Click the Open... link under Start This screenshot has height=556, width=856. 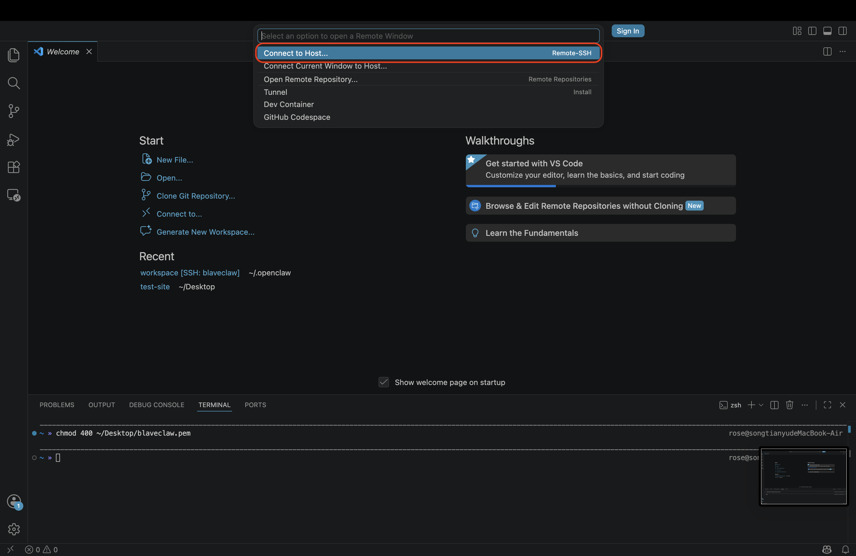(169, 178)
